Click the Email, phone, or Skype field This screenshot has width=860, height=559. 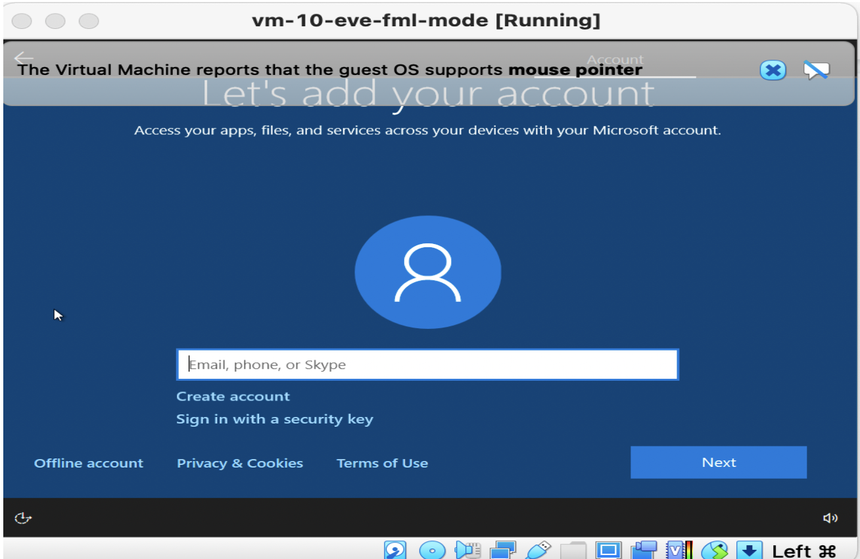point(427,364)
